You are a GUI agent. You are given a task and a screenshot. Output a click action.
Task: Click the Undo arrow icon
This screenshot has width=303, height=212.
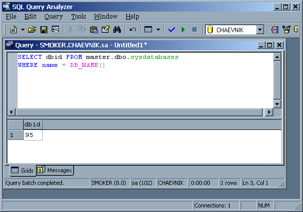tap(133, 30)
